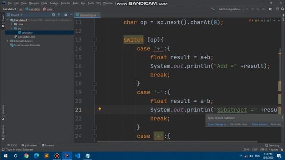
Task: Toggle the Project tool window side tab
Action: tap(3, 21)
